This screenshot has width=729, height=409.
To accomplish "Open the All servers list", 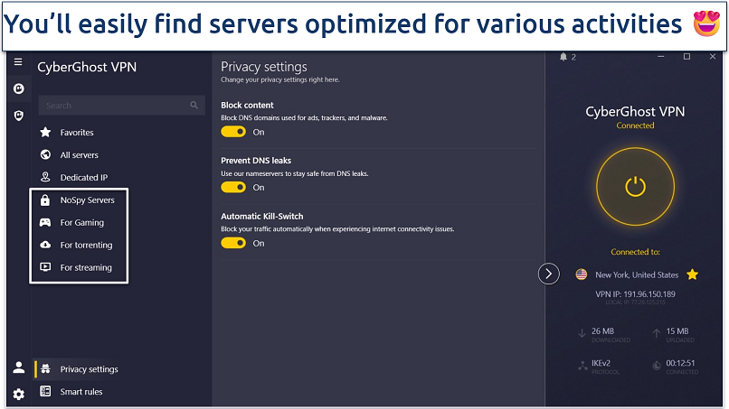I will coord(79,155).
